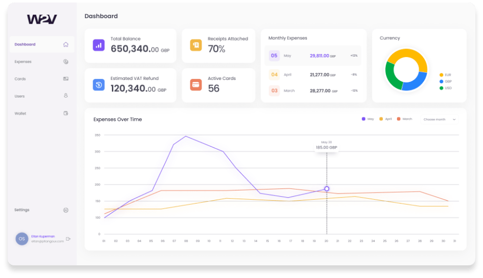This screenshot has width=483, height=278.
Task: Click the W2V logo
Action: coord(42,19)
